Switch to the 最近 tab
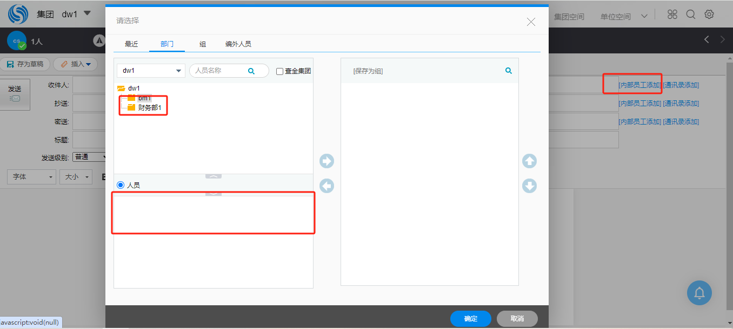Image resolution: width=733 pixels, height=329 pixels. pyautogui.click(x=131, y=44)
